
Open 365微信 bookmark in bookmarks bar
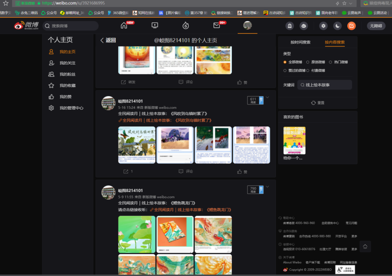[x=118, y=13]
